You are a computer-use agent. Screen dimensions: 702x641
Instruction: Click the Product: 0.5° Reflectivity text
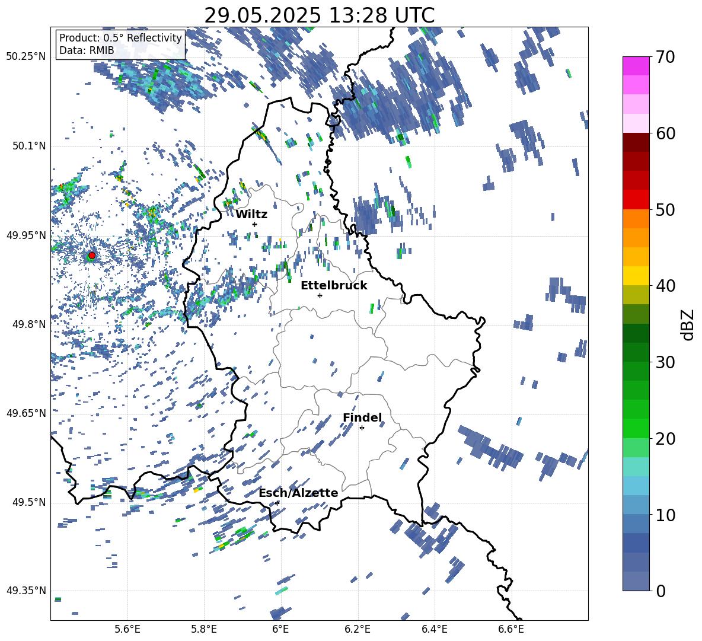(x=120, y=38)
